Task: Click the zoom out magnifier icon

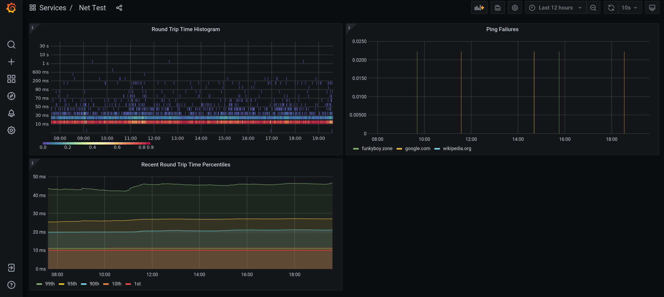Action: click(x=593, y=7)
